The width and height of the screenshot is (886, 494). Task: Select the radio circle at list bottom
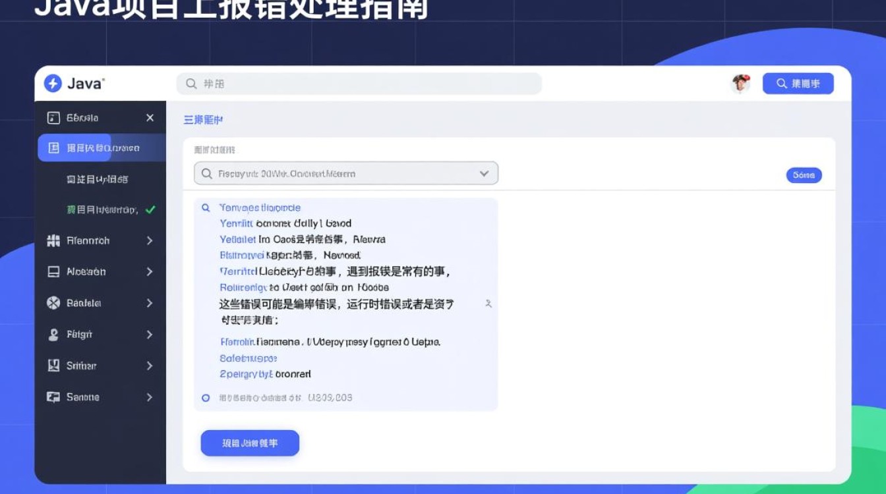click(206, 398)
